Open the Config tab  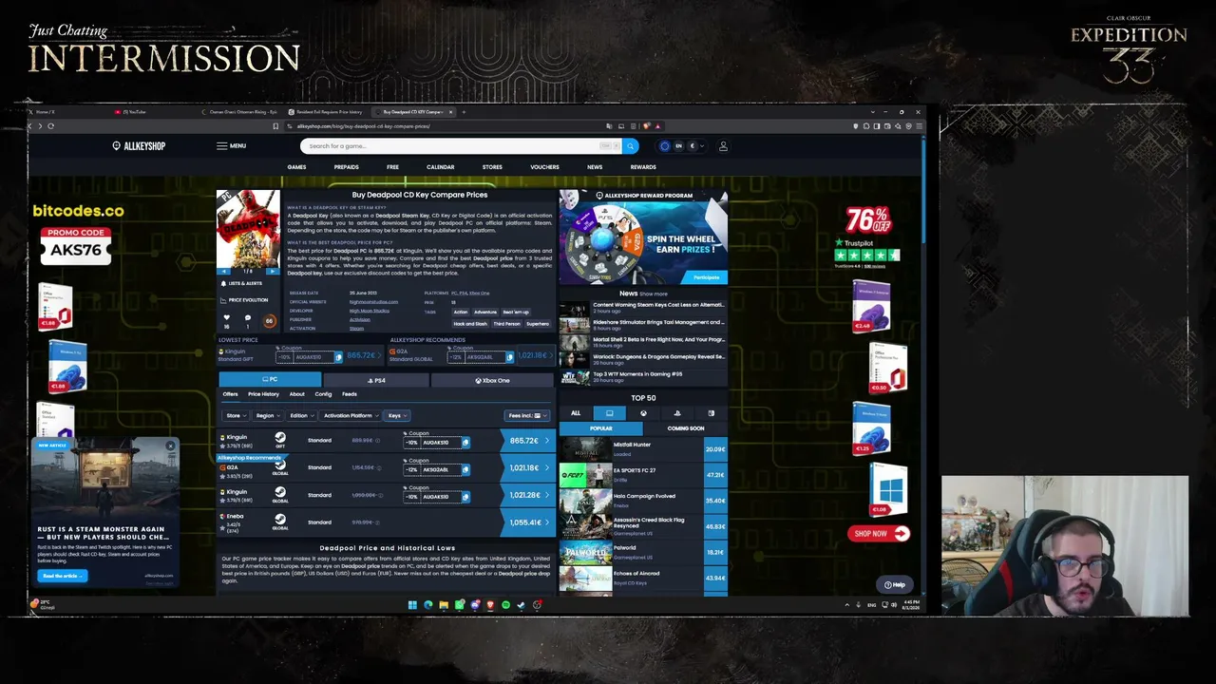[323, 394]
